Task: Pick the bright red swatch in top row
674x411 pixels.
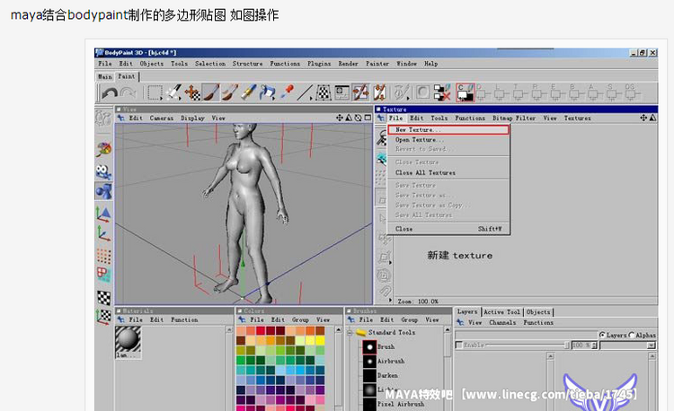Action: tap(261, 330)
